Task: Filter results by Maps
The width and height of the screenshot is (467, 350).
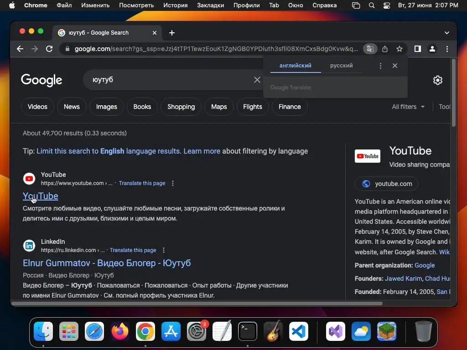Action: click(219, 107)
